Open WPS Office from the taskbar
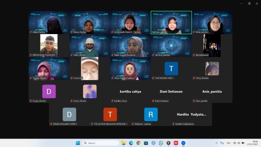 coord(176,143)
